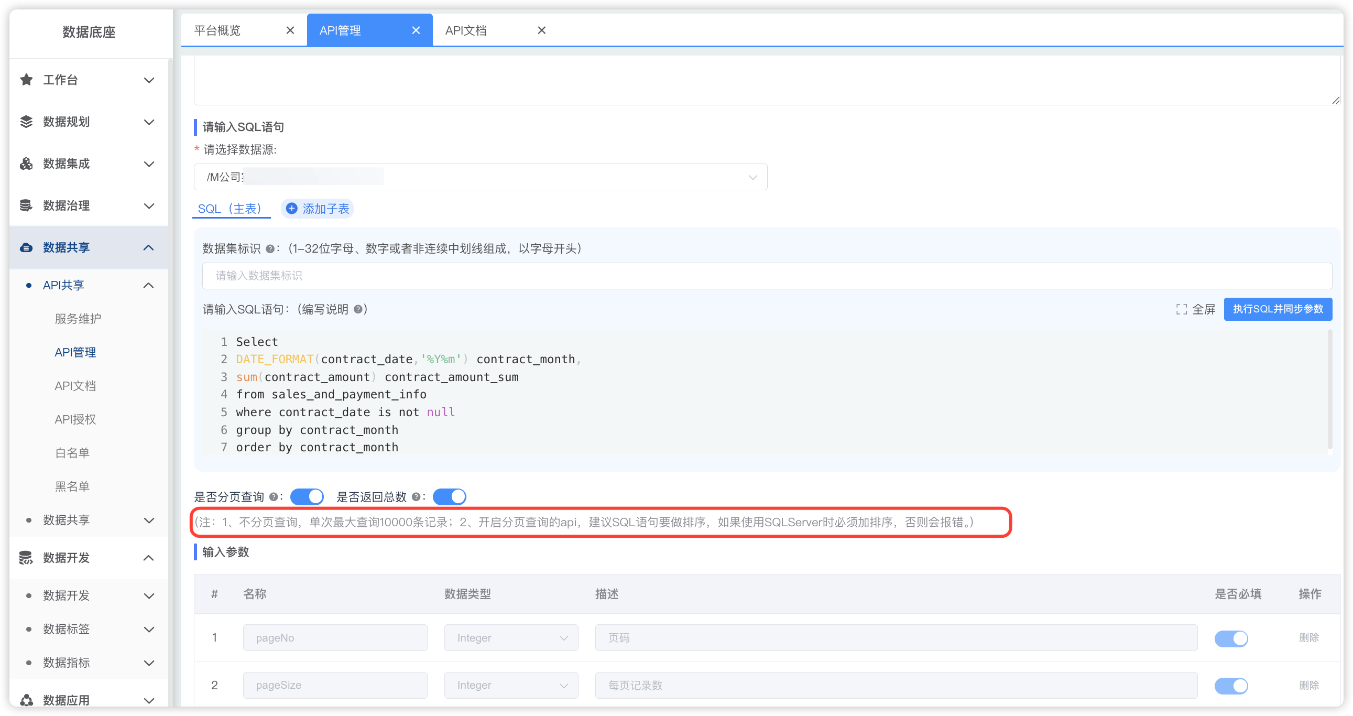Image resolution: width=1353 pixels, height=716 pixels.
Task: Open API文档 in the sidebar menu
Action: pyautogui.click(x=75, y=386)
